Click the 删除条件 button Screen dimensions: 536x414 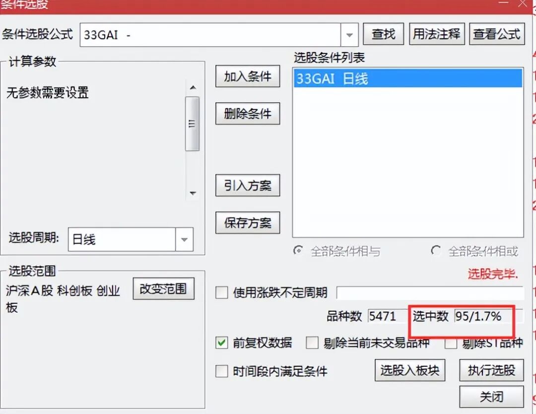click(x=248, y=114)
